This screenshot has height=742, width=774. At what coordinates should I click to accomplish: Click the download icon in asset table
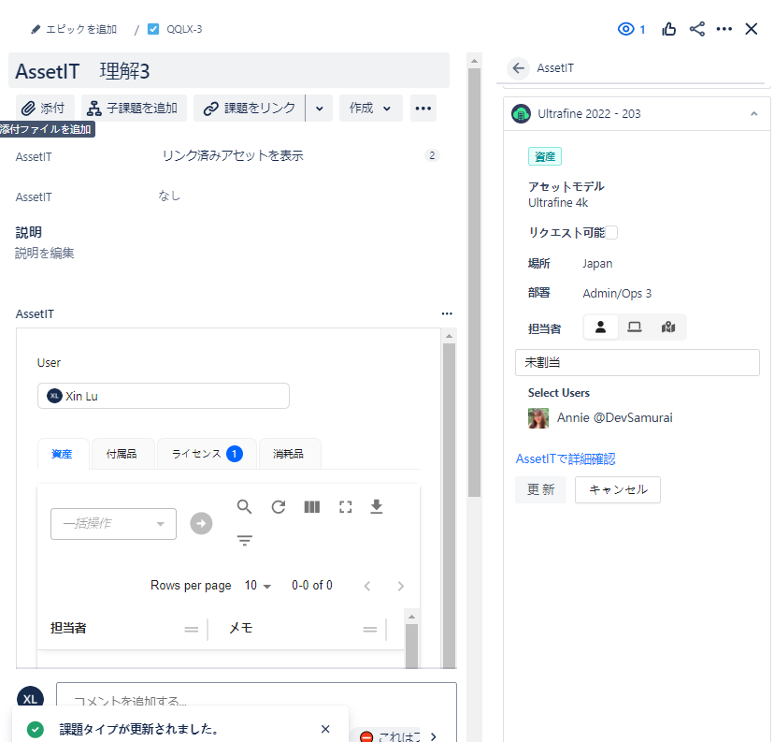pyautogui.click(x=377, y=507)
